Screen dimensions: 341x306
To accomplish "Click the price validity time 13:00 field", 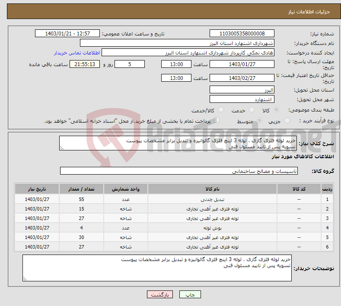I will point(176,78).
